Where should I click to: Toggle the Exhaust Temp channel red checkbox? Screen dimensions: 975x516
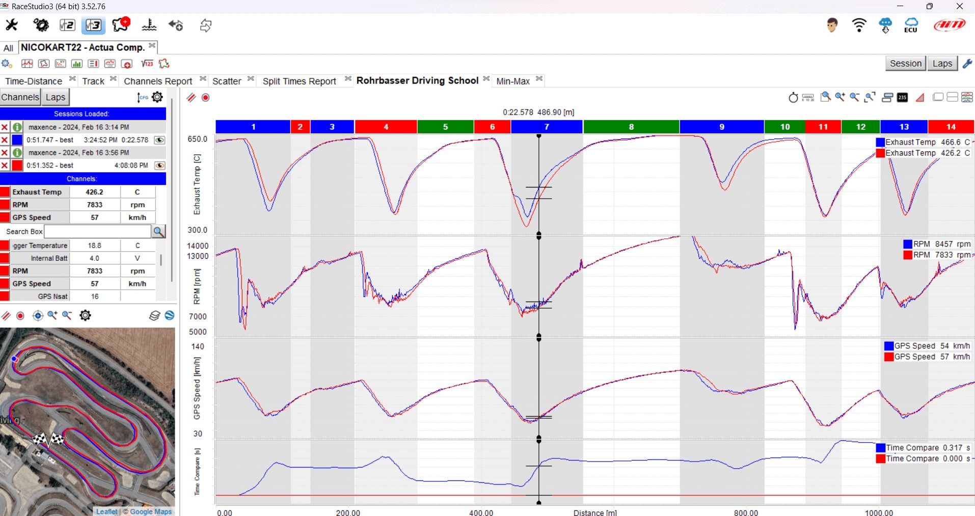5,192
